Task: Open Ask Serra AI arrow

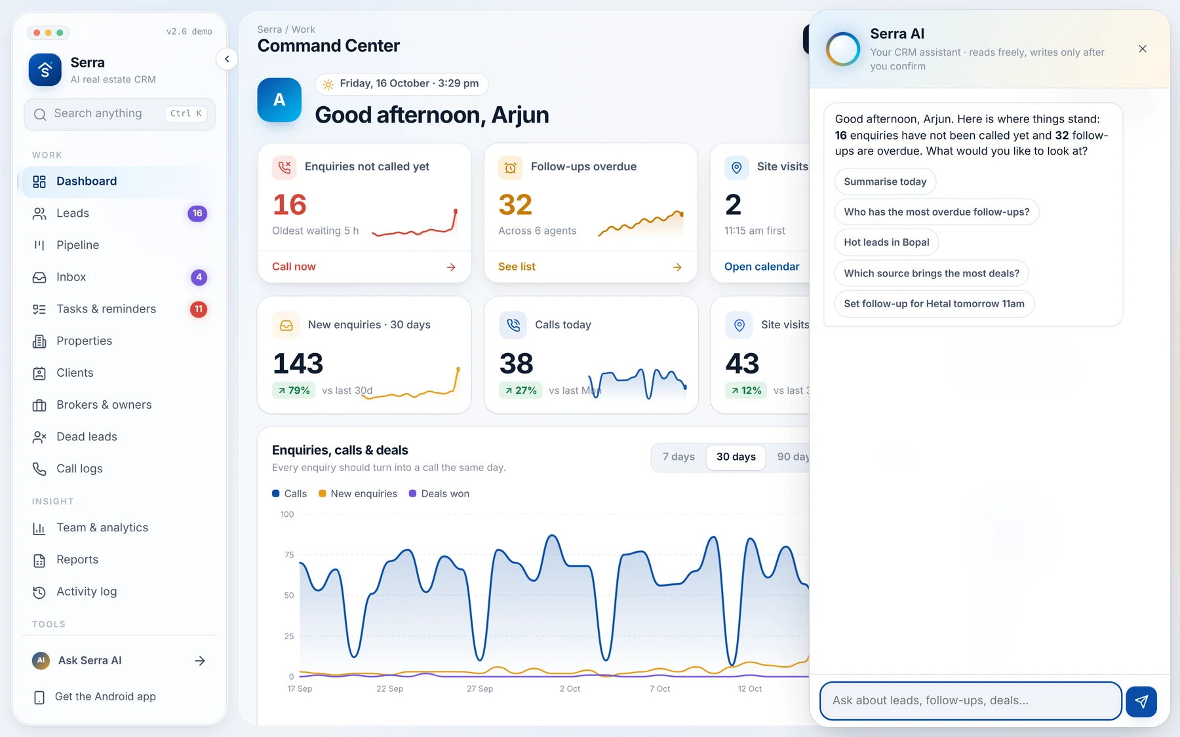Action: point(200,661)
